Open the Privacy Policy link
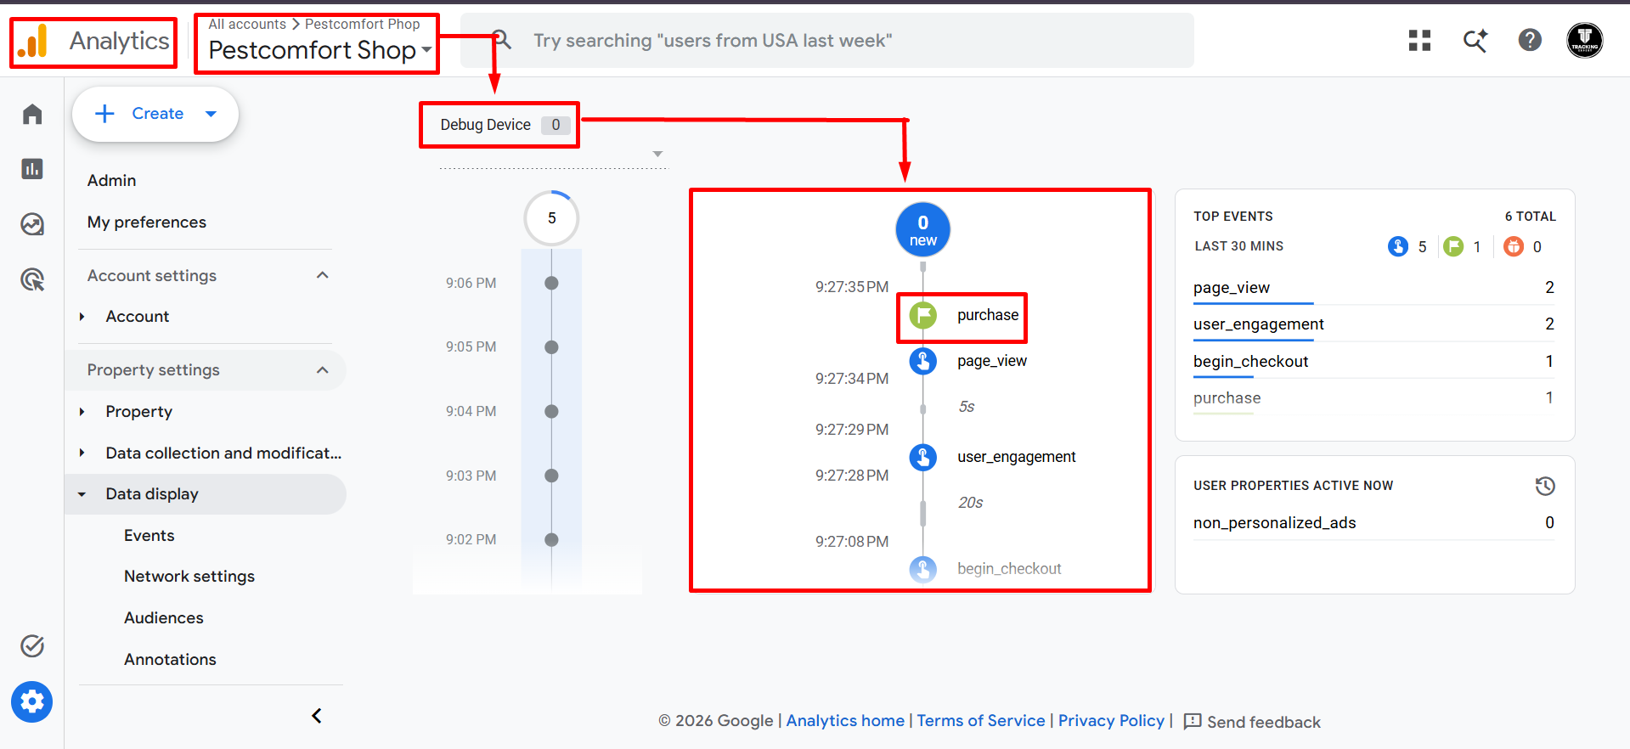Image resolution: width=1630 pixels, height=749 pixels. click(x=1111, y=721)
